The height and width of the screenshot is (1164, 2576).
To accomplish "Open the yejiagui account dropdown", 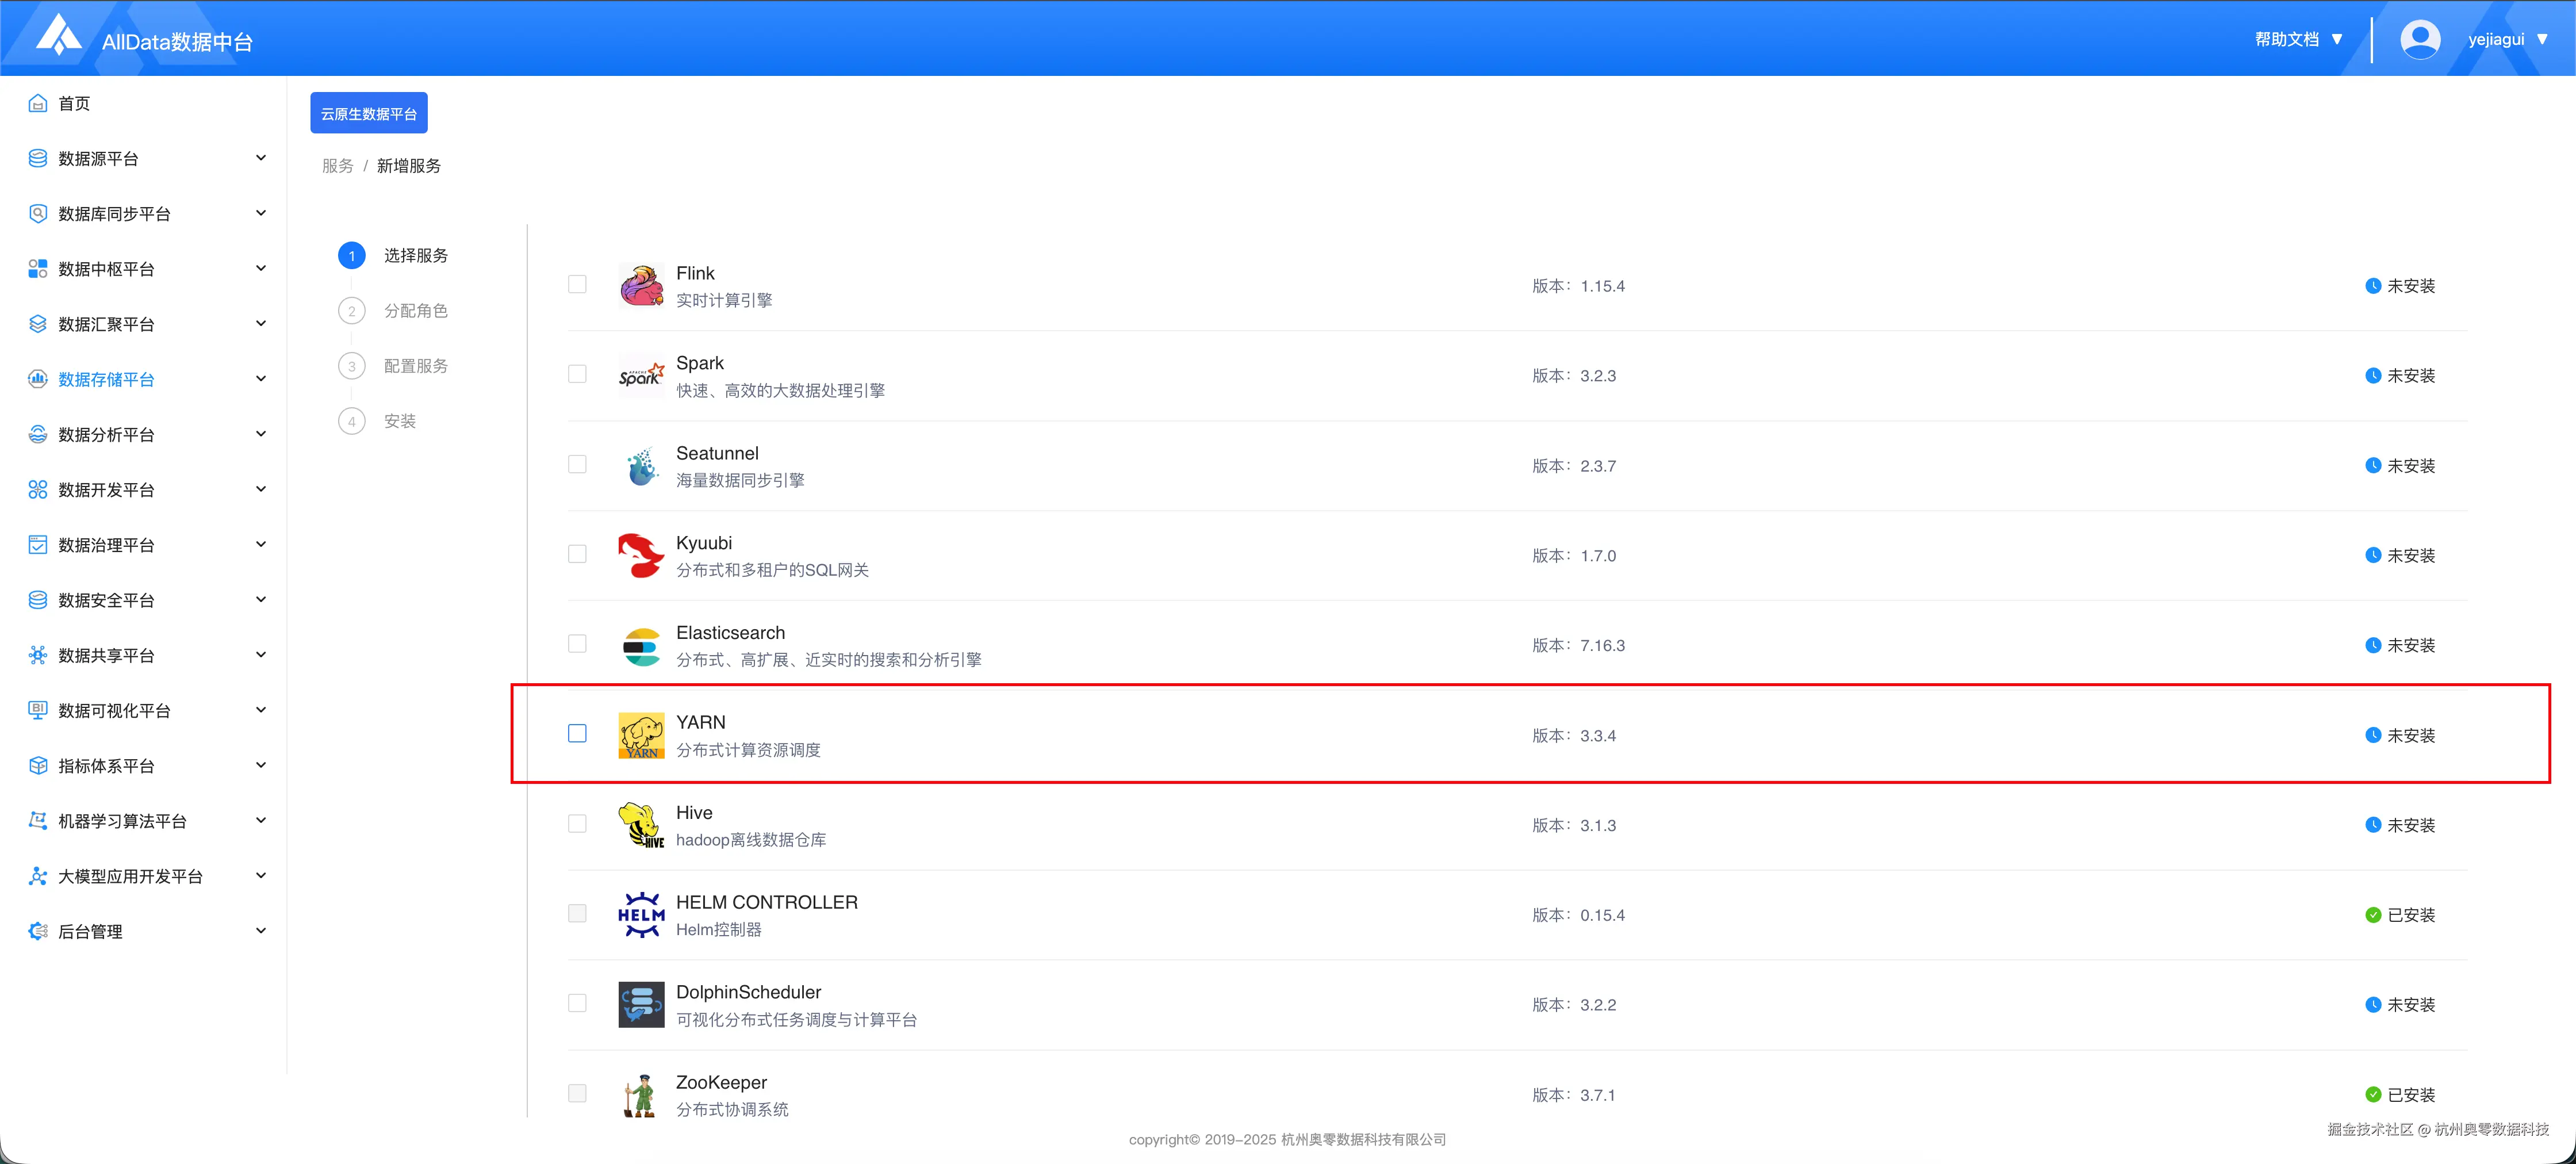I will [2506, 39].
